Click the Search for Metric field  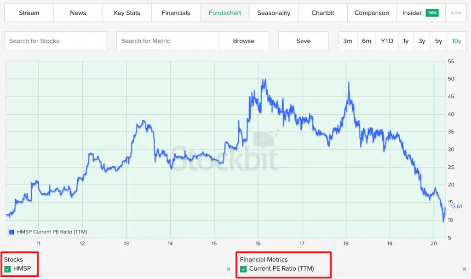(167, 41)
